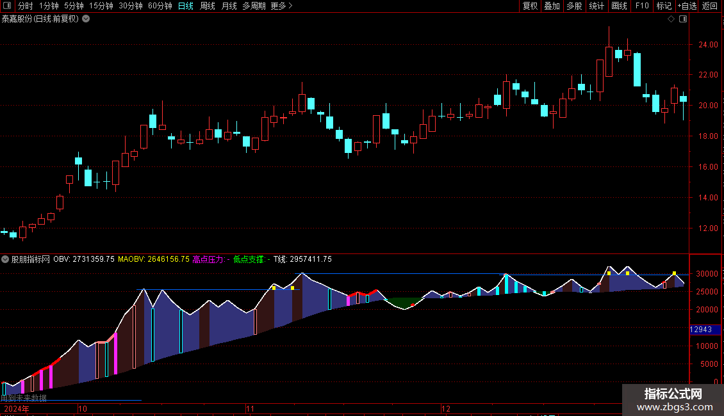Select the 15分钟 period tab
724x416 pixels.
(x=101, y=6)
